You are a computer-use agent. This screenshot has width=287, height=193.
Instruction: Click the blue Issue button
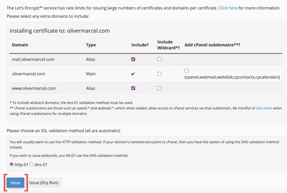(15, 183)
